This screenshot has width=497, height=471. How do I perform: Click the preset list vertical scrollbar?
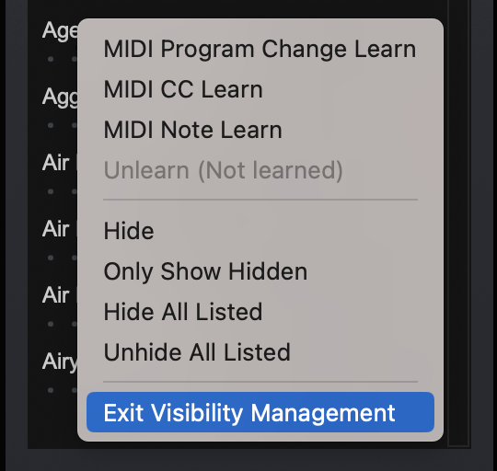point(458,222)
